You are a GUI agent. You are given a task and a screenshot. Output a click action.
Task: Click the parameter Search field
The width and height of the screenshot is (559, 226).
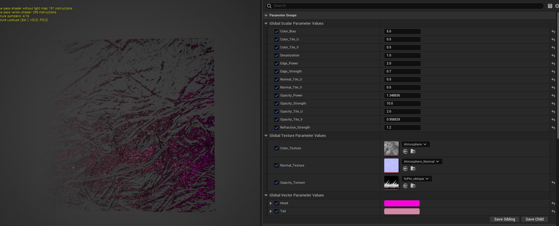coord(404,6)
